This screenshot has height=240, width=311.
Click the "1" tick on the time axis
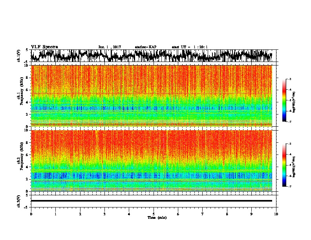tap(55, 214)
